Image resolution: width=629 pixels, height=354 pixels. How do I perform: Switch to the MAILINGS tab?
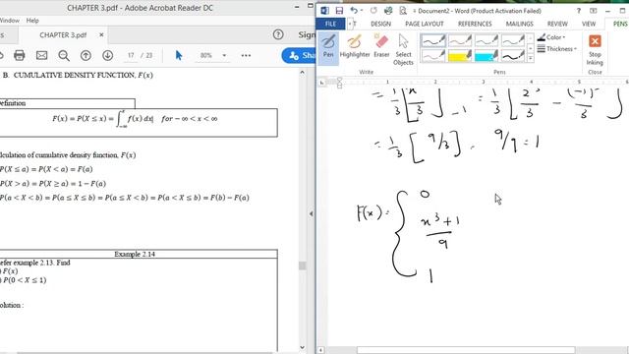(520, 24)
